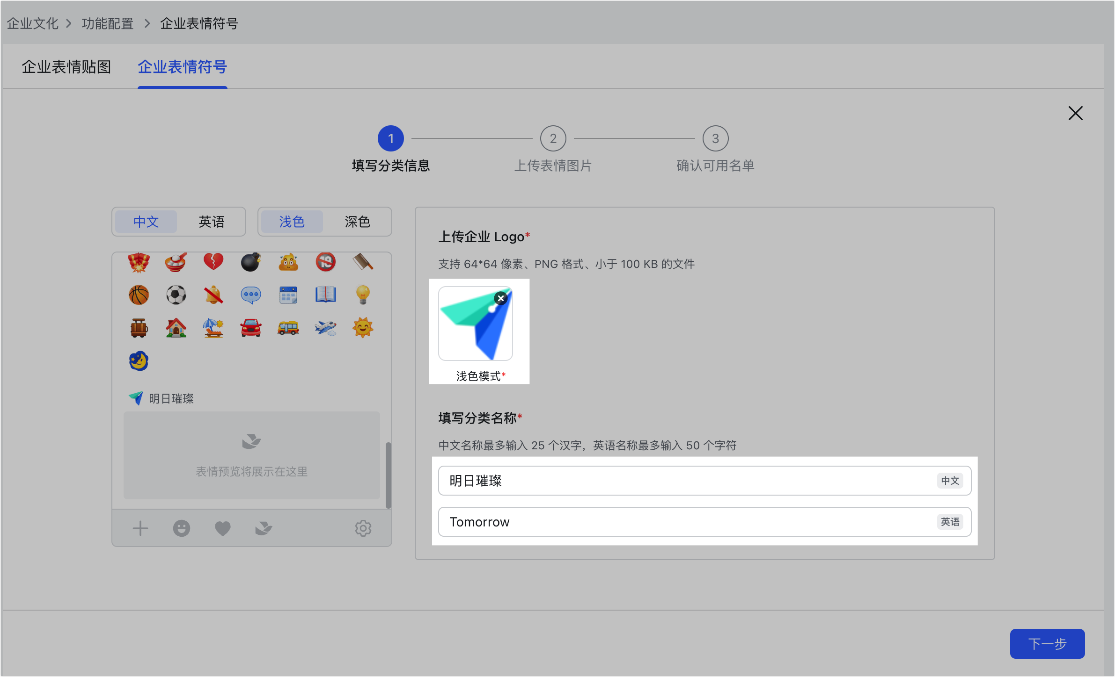
Task: Open the 功能配置 breadcrumb menu item
Action: coord(107,23)
